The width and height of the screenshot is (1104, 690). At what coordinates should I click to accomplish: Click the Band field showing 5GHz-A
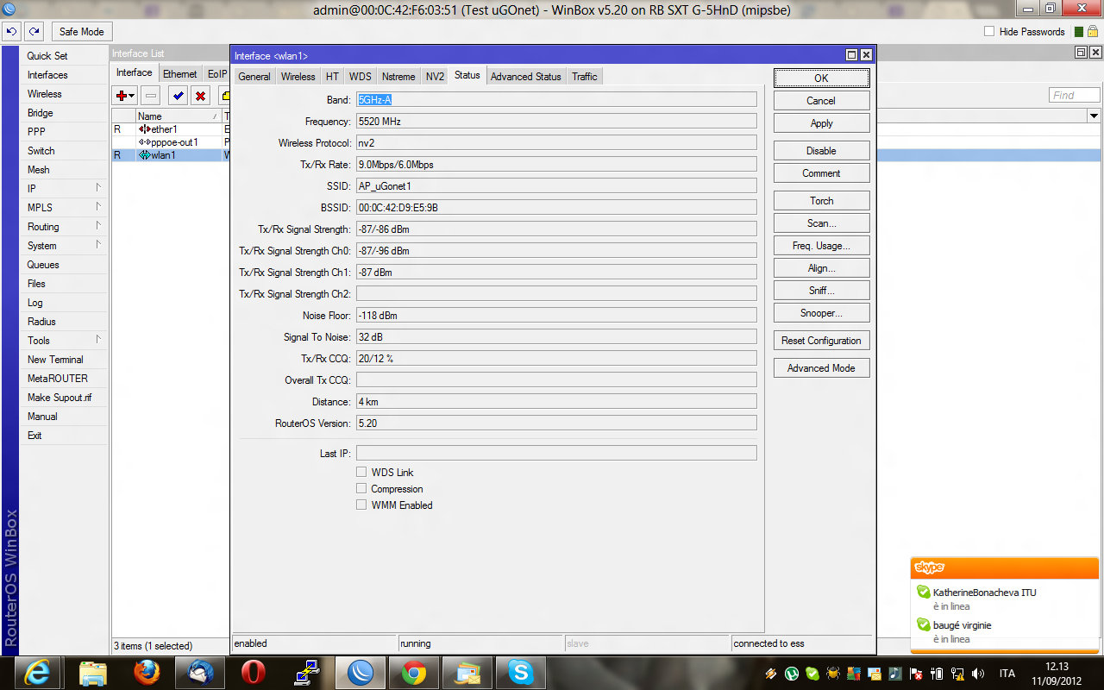(x=556, y=100)
